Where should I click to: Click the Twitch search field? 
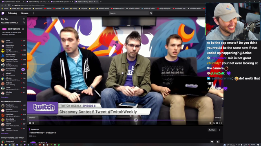[129, 13]
